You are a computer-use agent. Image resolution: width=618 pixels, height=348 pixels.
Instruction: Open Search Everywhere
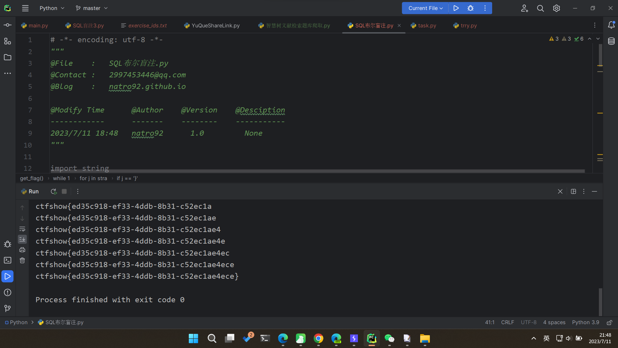point(541,8)
